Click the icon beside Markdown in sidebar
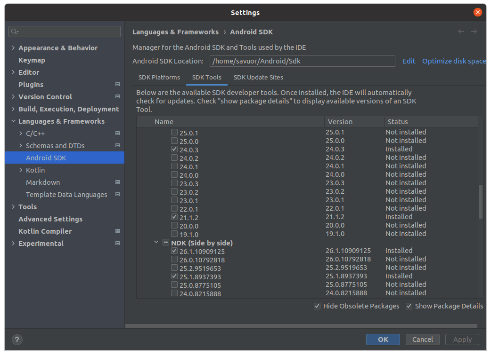 point(116,182)
